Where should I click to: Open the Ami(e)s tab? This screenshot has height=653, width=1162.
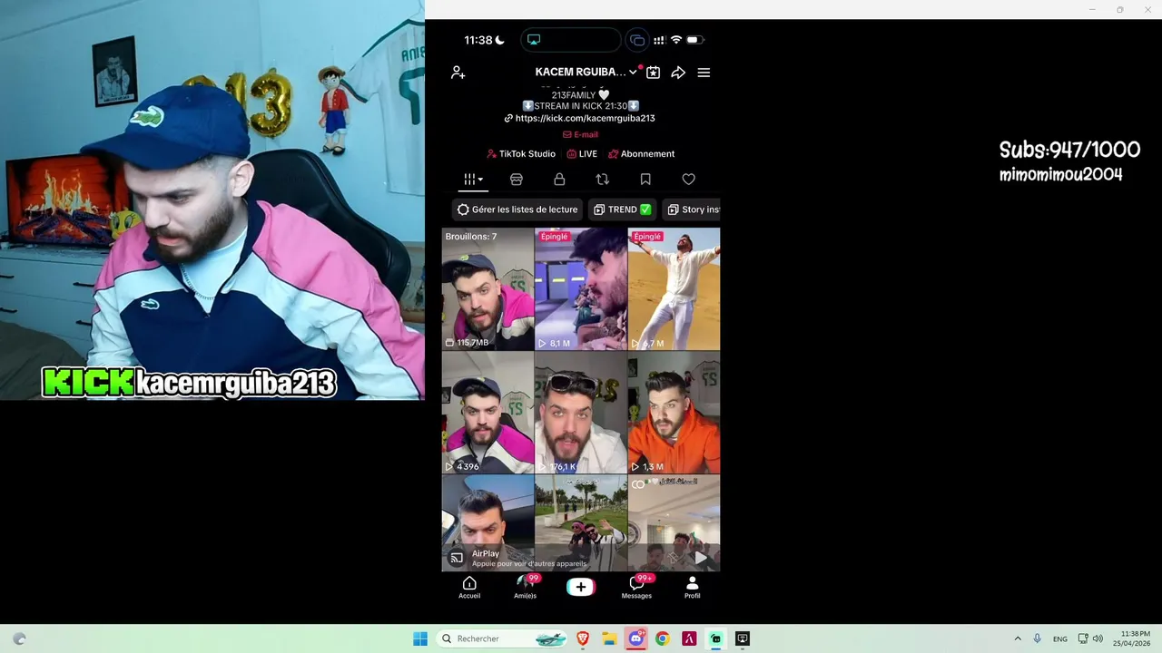tap(526, 588)
